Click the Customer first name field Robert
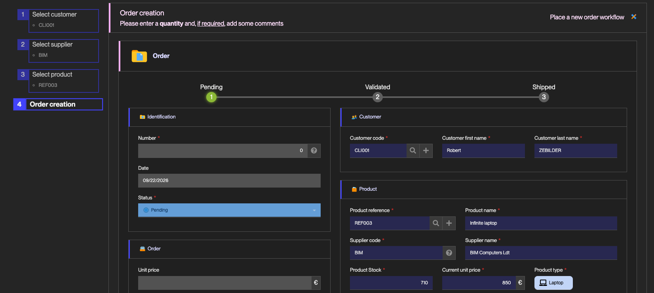 [x=483, y=150]
